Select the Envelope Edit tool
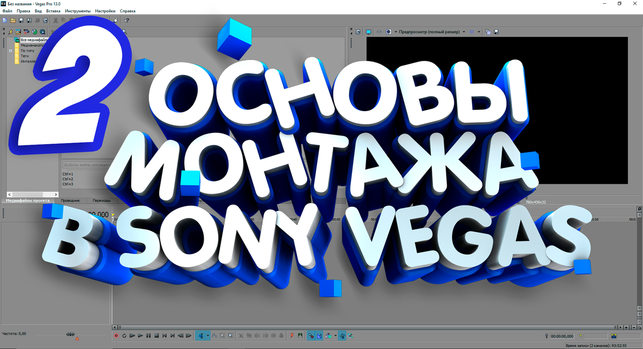The width and height of the screenshot is (643, 349). [214, 336]
